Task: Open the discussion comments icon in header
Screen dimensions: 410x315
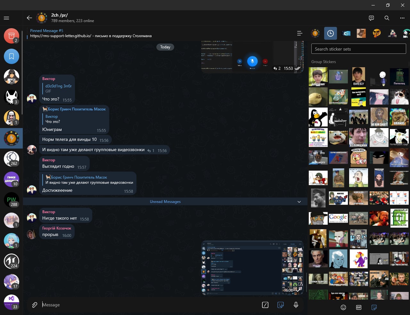Action: [x=372, y=18]
